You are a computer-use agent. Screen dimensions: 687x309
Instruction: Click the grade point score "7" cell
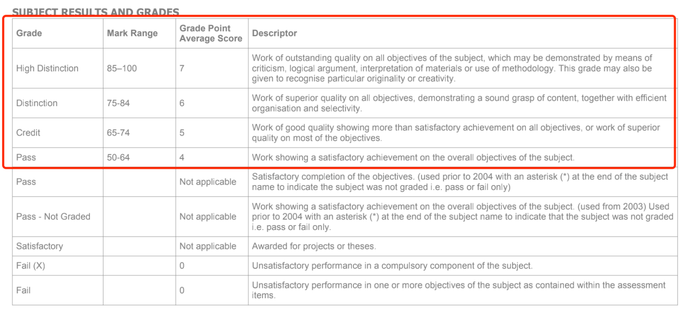pos(182,68)
